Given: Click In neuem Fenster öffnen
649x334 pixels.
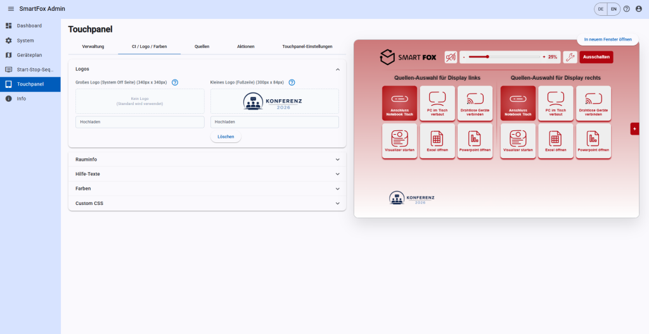Looking at the screenshot, I should click(608, 39).
